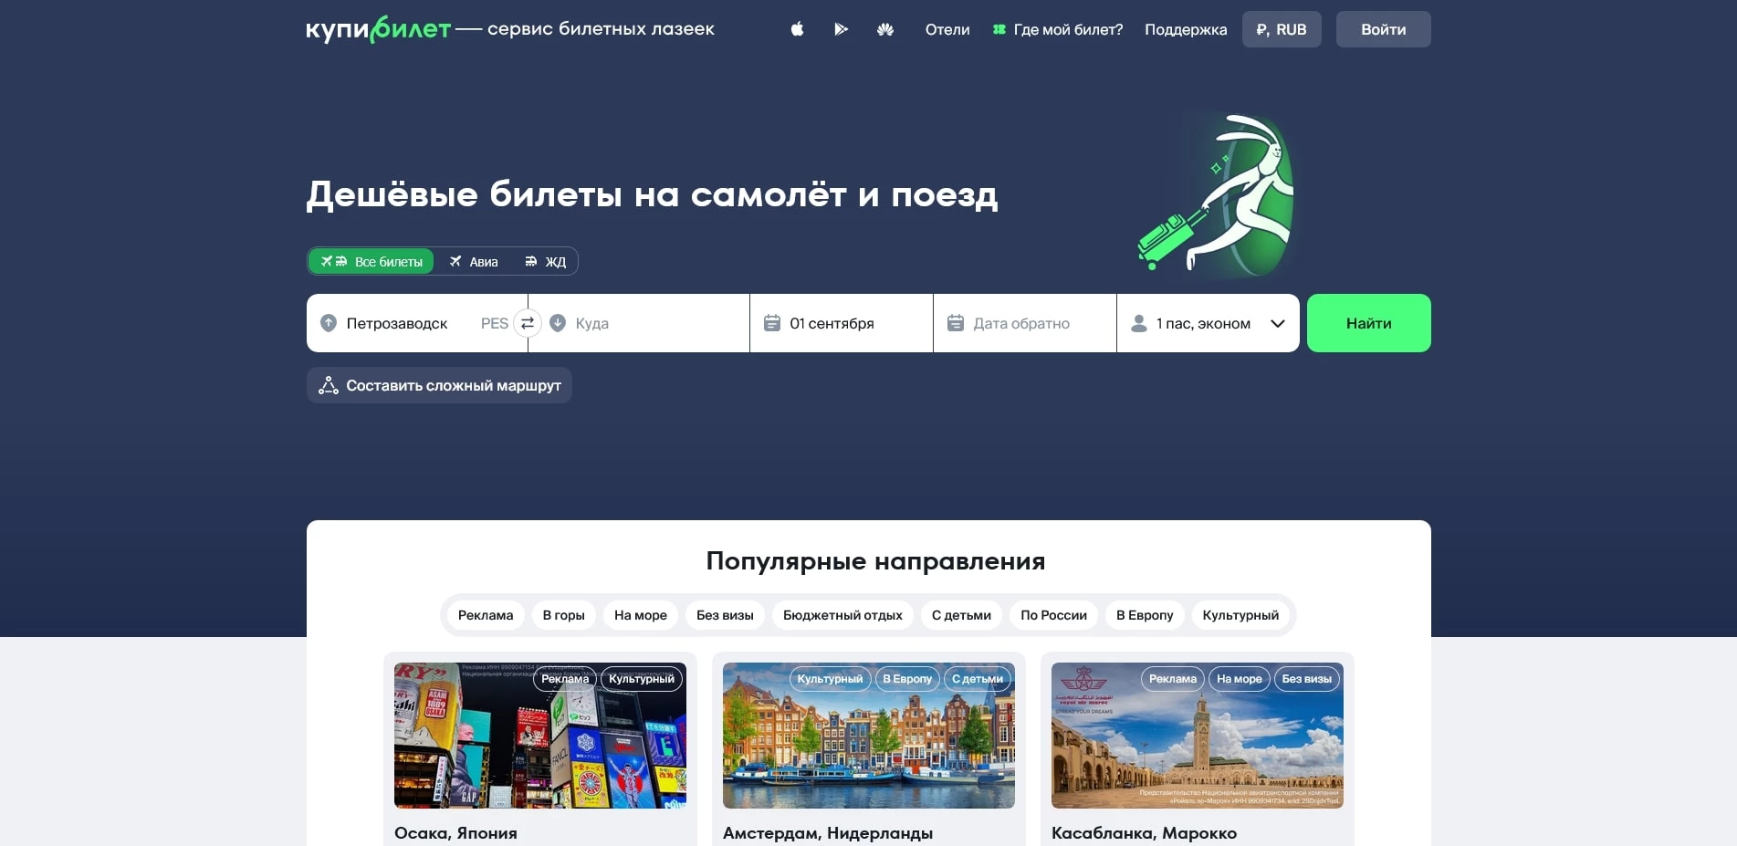1737x846 pixels.
Task: Select the 'Без визы' destination filter chip
Action: [724, 615]
